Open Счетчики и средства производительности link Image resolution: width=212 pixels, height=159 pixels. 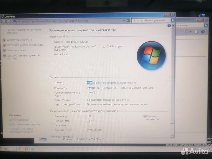[x=21, y=130]
